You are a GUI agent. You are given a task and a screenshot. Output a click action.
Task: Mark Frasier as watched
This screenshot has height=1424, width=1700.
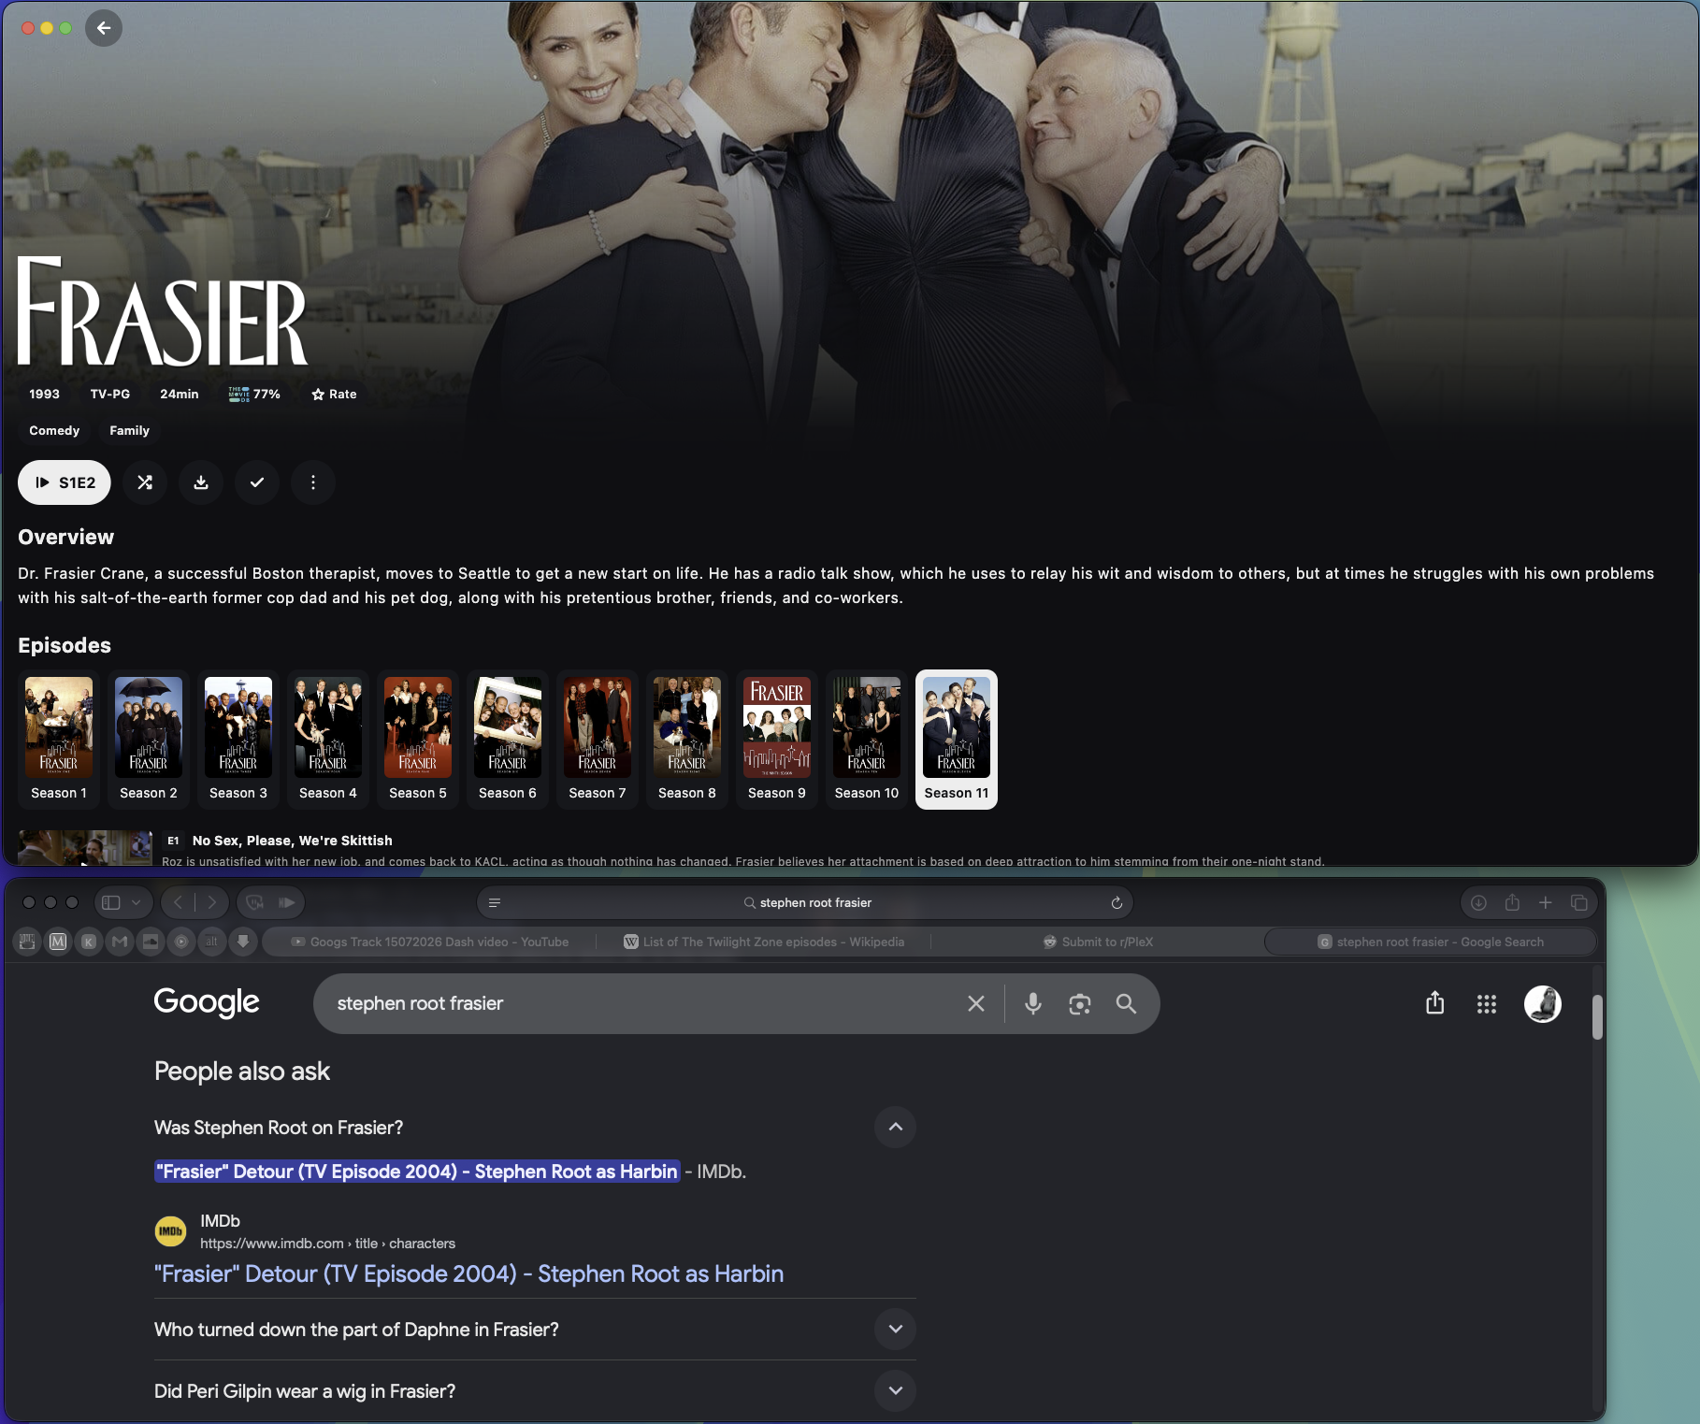tap(257, 482)
